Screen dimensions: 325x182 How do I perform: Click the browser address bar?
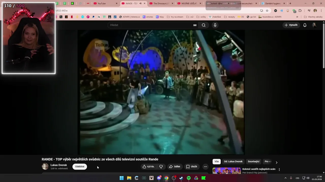[157, 11]
